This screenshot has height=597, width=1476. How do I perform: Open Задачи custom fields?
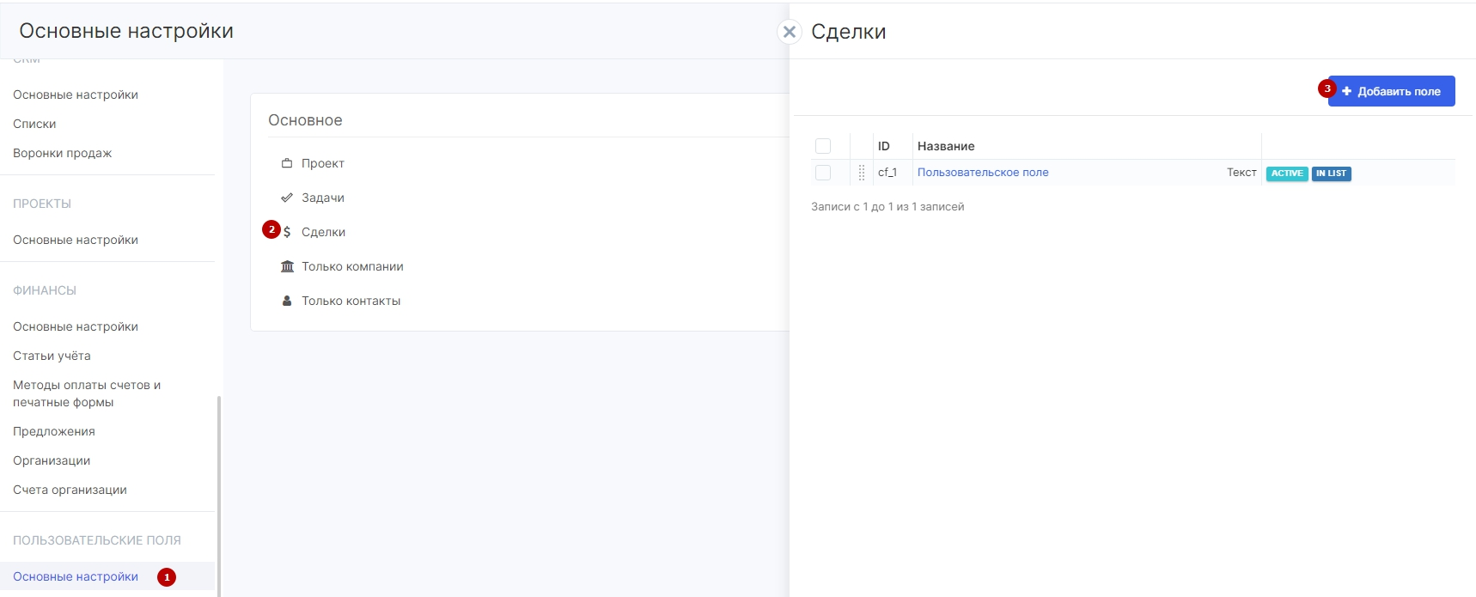click(322, 198)
